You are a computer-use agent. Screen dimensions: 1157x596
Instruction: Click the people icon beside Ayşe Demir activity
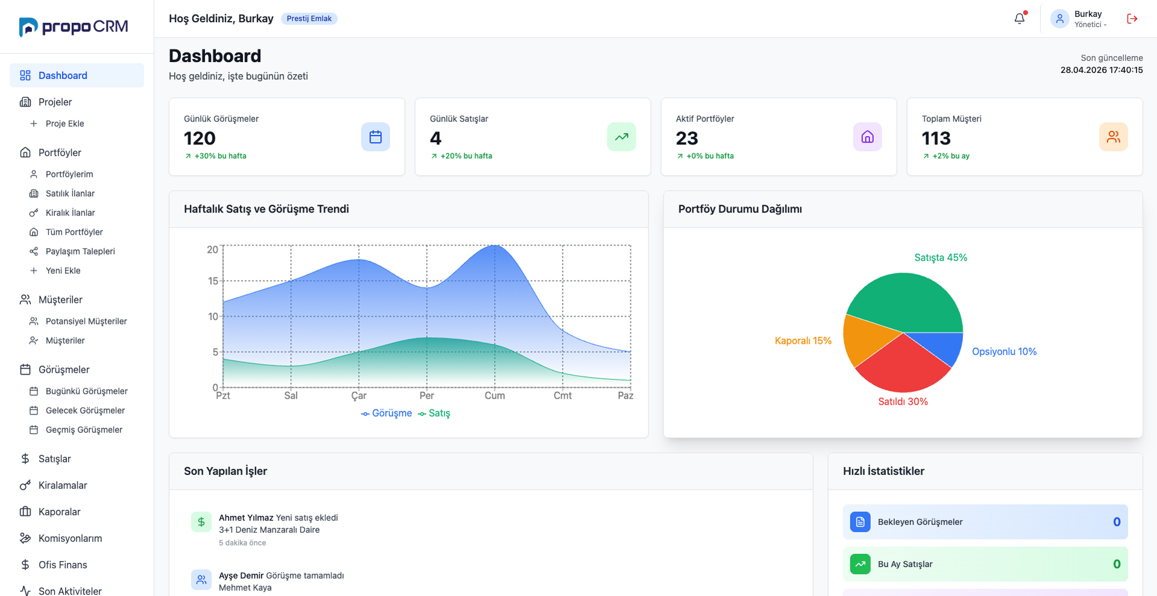click(201, 580)
